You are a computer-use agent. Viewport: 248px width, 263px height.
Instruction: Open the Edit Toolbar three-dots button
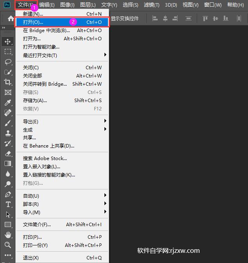click(x=8, y=255)
